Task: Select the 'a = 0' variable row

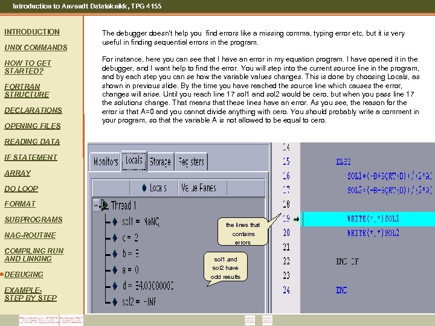Action: tap(130, 270)
